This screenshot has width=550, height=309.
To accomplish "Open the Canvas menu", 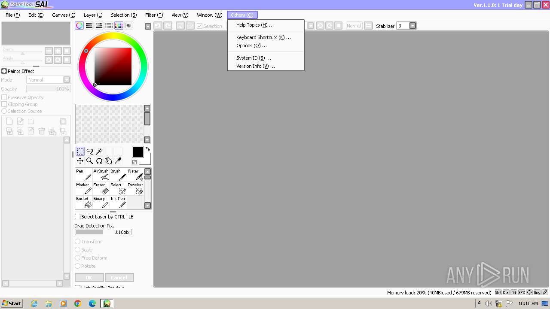I will point(64,15).
